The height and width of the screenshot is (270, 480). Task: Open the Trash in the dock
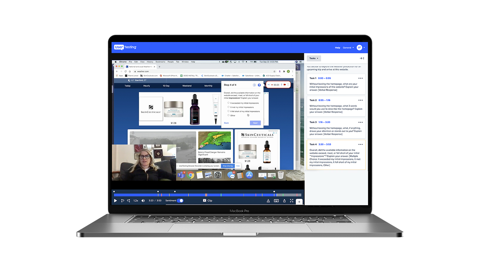click(x=280, y=175)
